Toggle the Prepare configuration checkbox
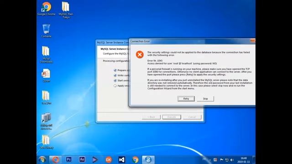Viewport: 292px width, 164px height. [115, 70]
